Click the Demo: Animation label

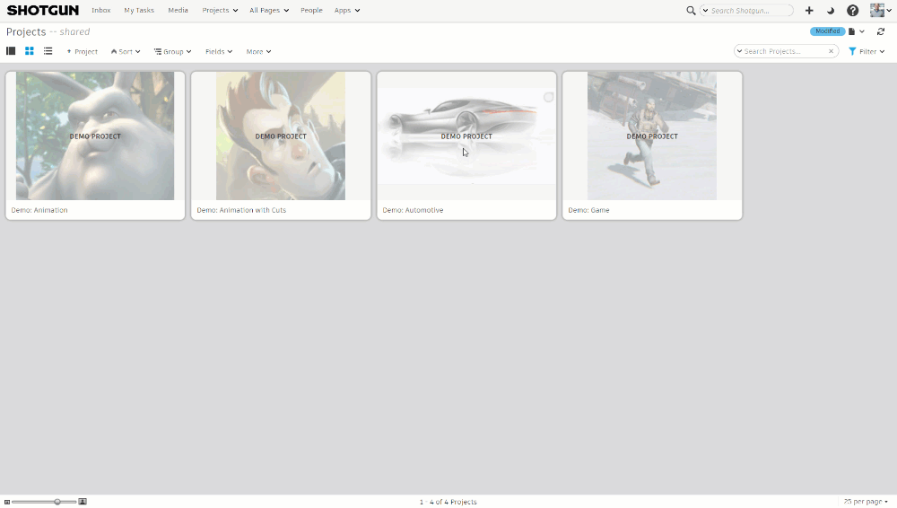pos(39,210)
